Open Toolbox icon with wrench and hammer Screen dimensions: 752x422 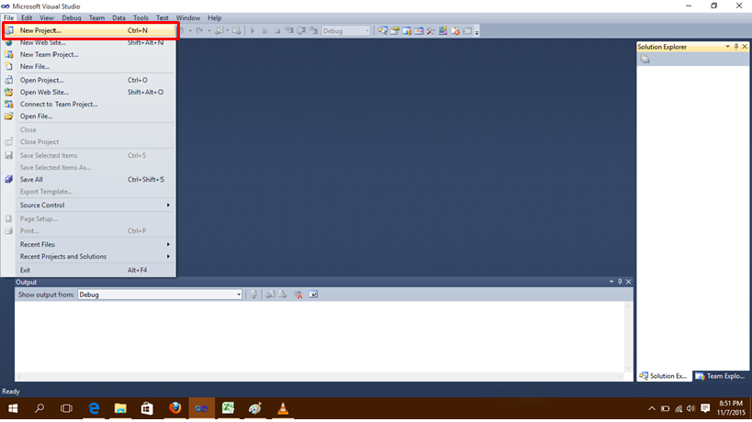coord(431,30)
